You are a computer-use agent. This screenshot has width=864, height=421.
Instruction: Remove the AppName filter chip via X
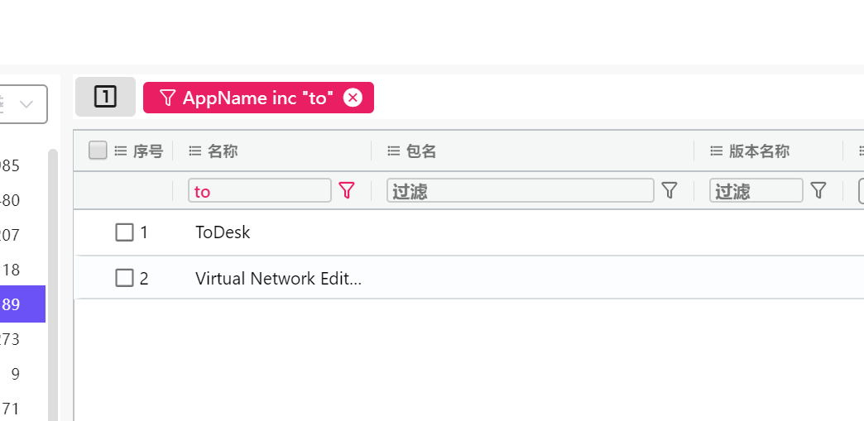click(353, 98)
